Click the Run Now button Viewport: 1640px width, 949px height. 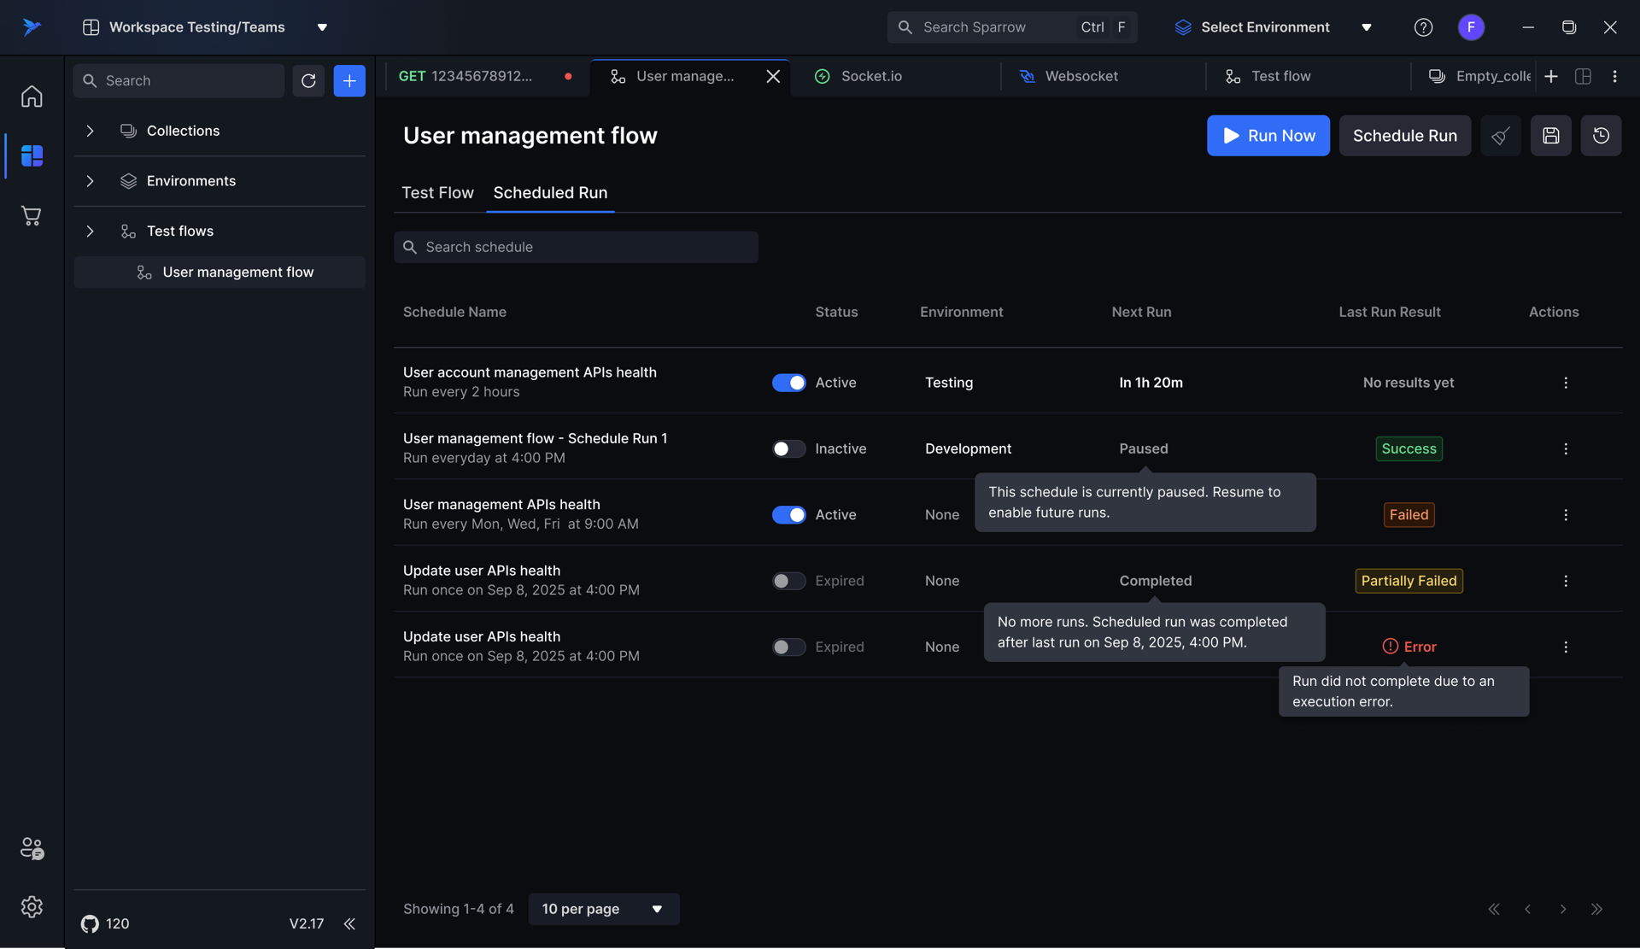[1268, 136]
